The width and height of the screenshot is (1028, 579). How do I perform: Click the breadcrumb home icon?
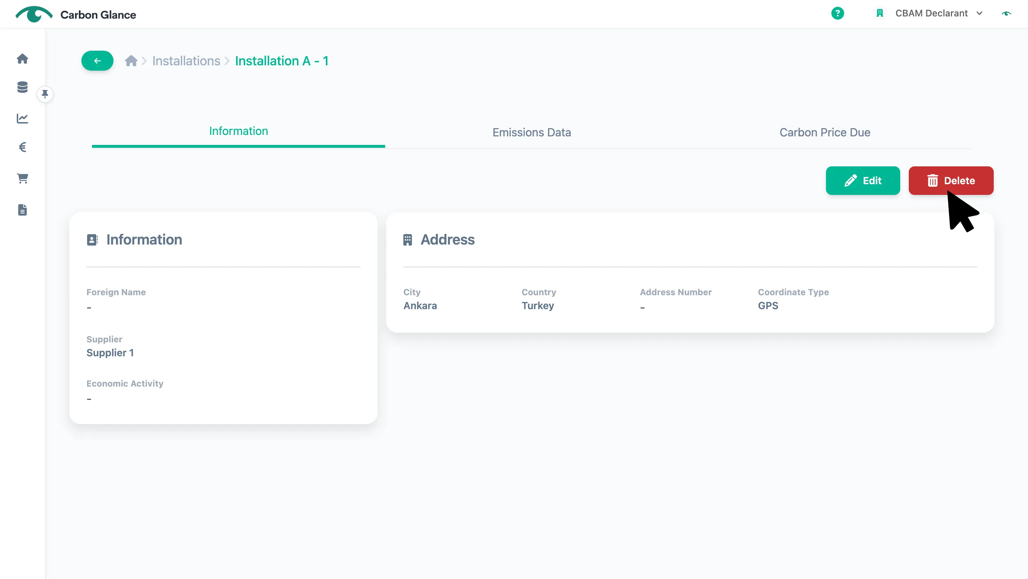[x=131, y=61]
